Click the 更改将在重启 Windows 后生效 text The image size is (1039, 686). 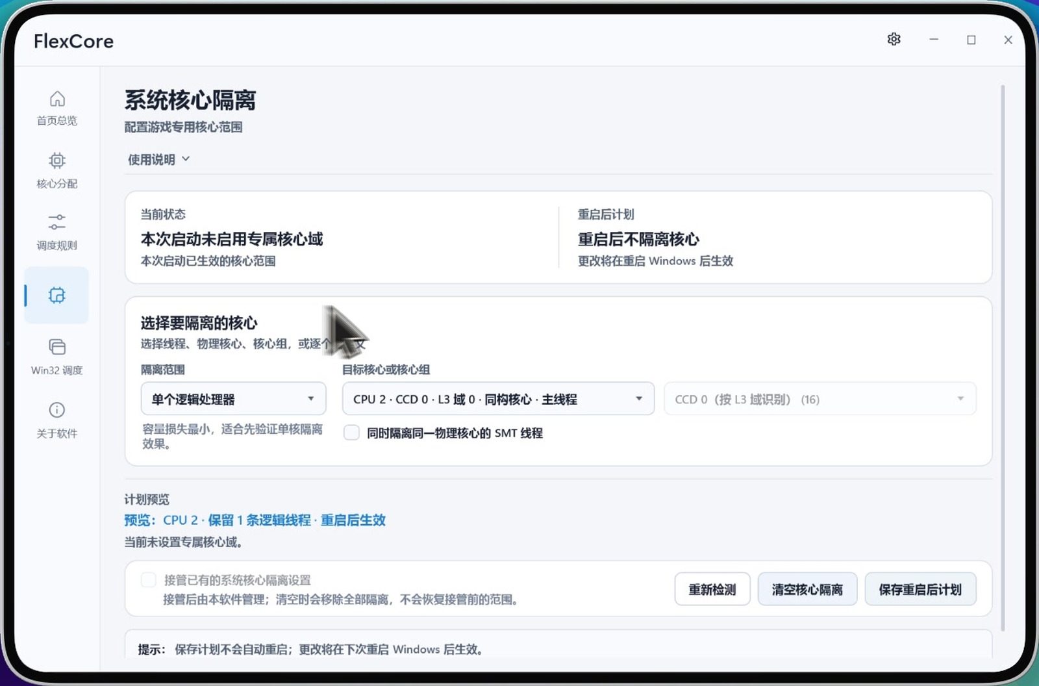click(655, 261)
